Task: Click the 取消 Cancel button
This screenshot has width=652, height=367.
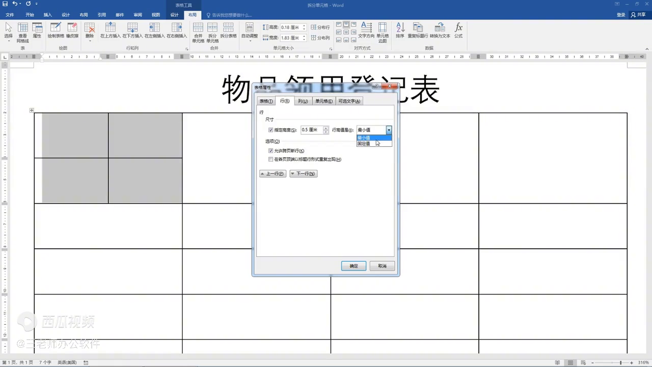Action: pyautogui.click(x=382, y=266)
